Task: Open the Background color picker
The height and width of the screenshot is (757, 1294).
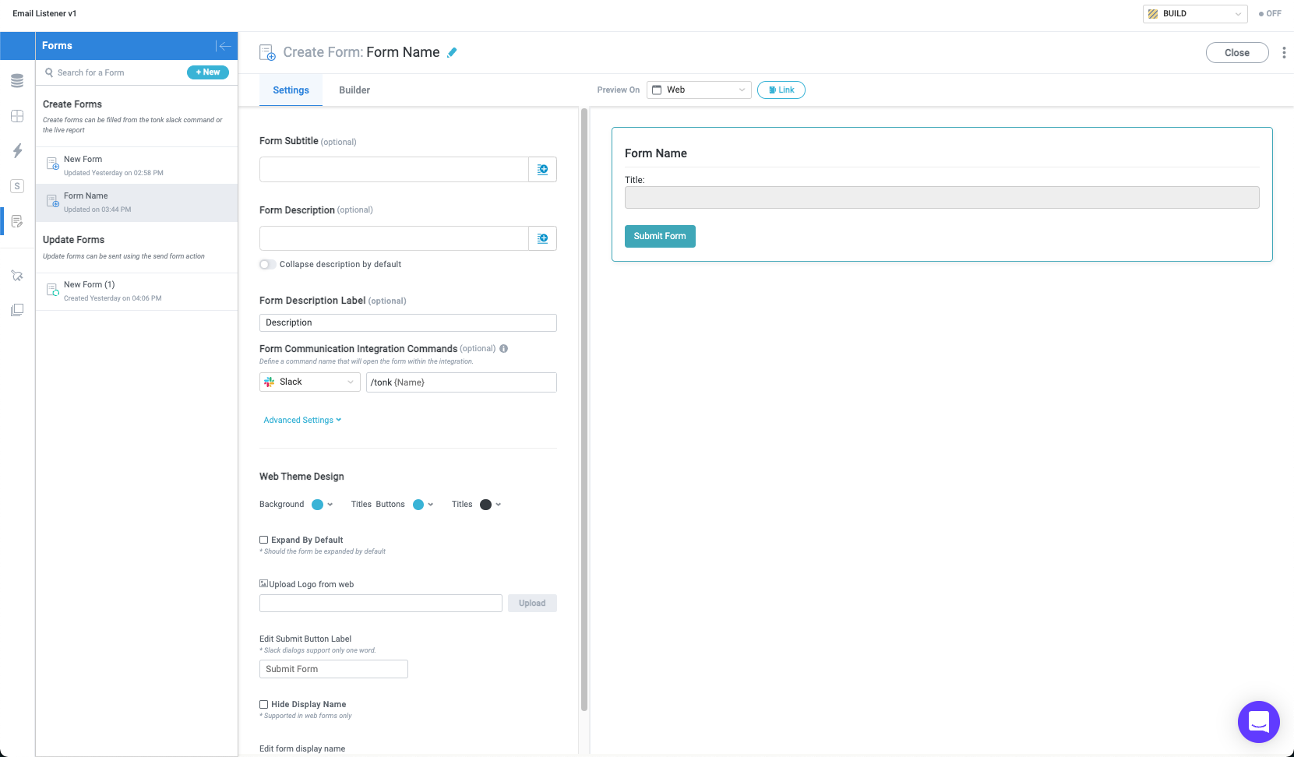Action: pos(320,504)
